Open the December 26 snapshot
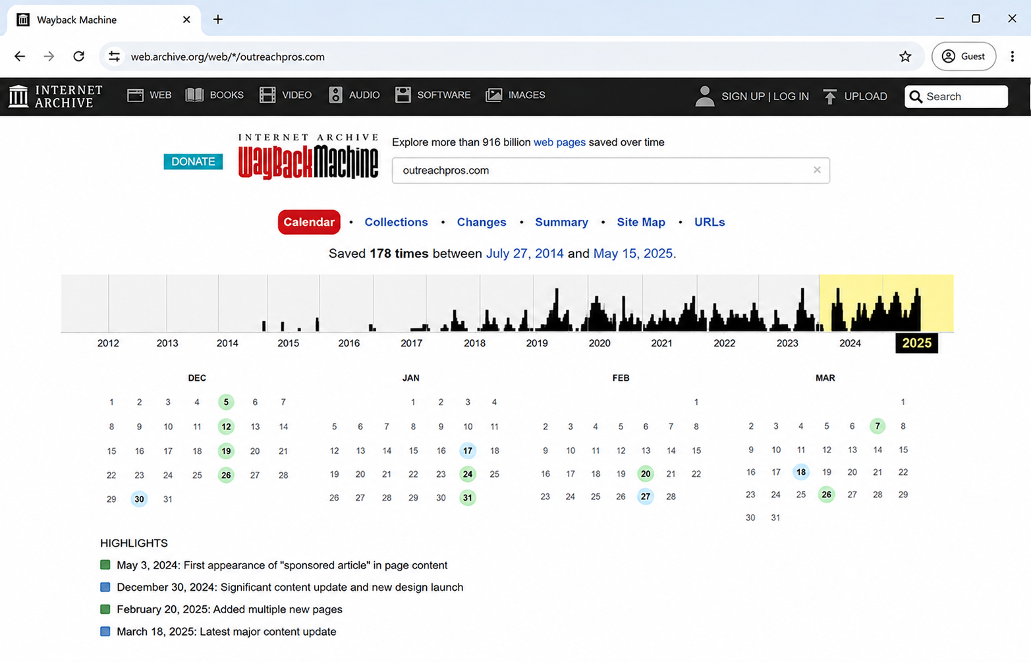 tap(226, 475)
